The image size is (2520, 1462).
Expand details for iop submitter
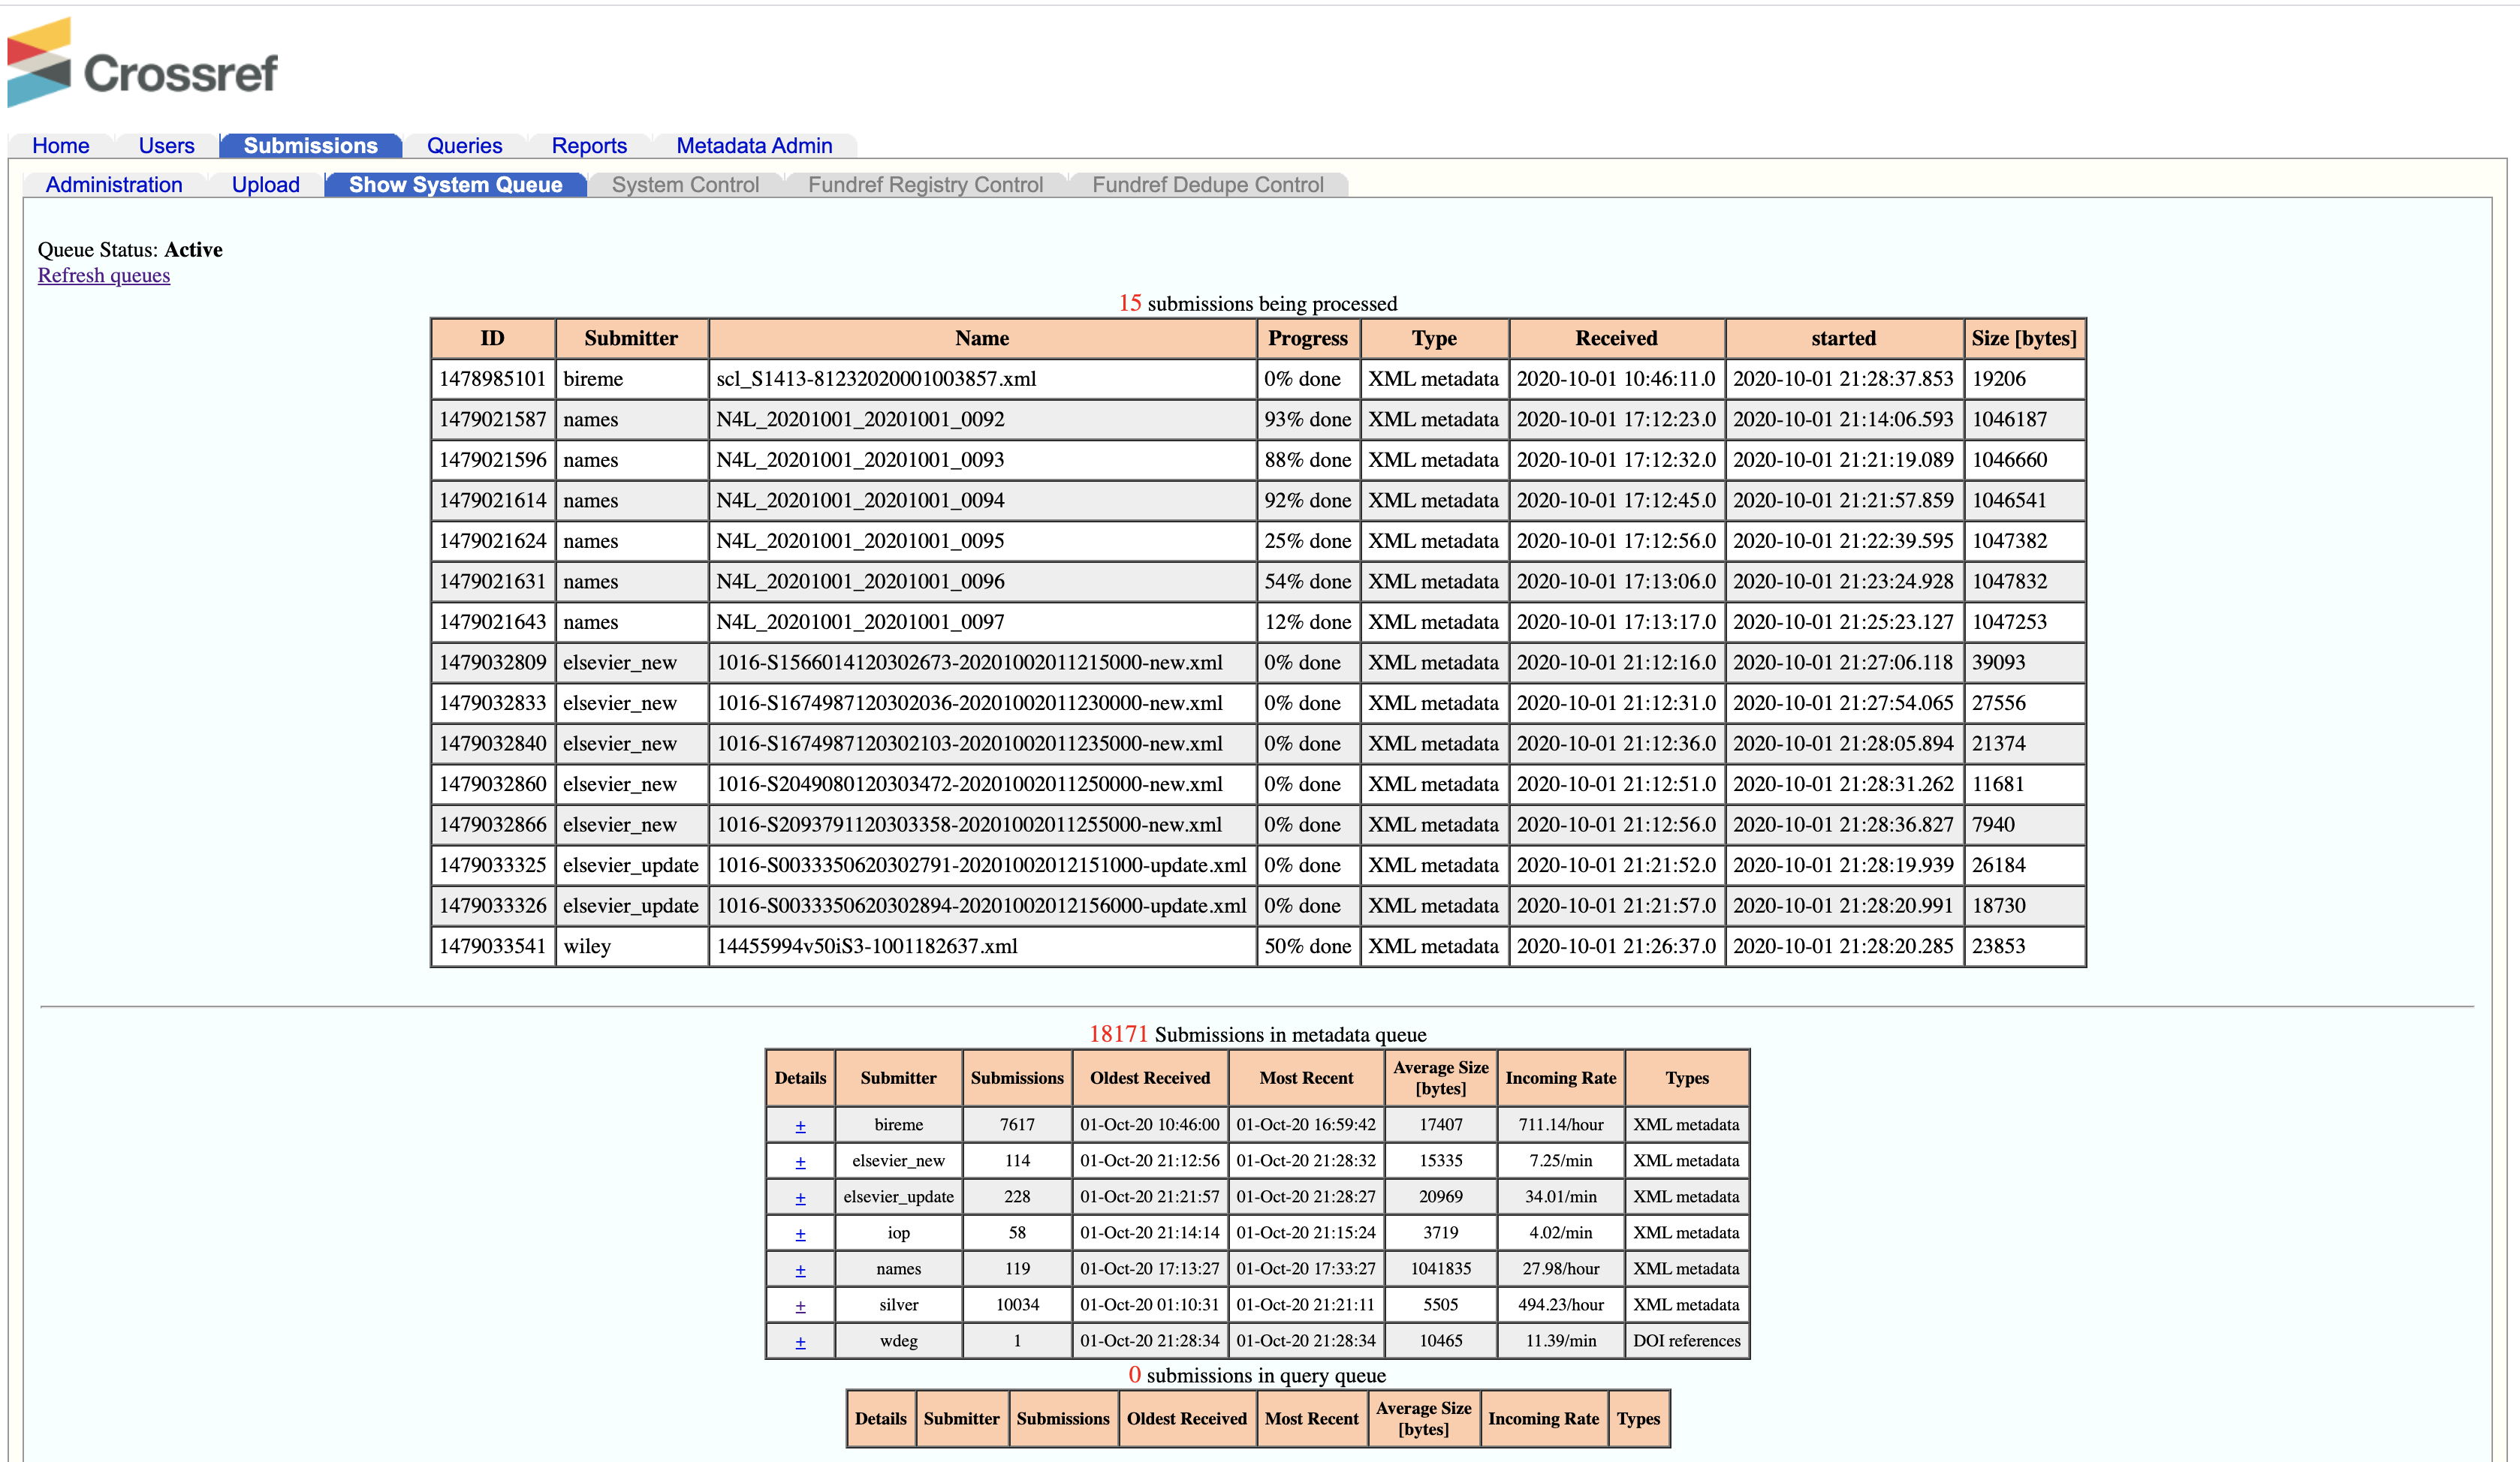(x=800, y=1232)
